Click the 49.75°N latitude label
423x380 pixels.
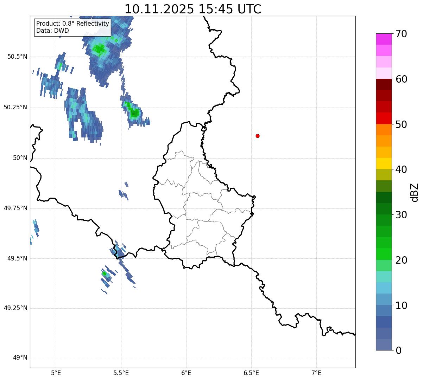click(x=15, y=208)
